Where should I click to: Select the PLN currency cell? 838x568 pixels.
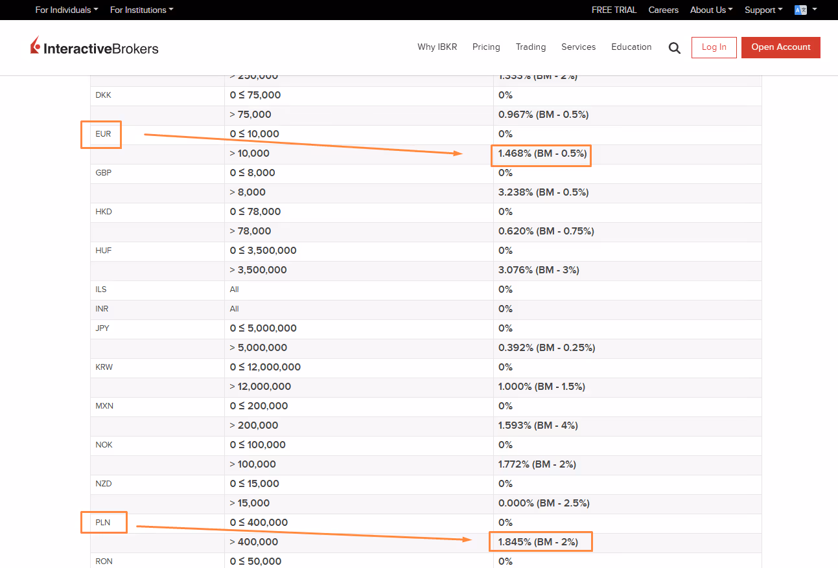pyautogui.click(x=157, y=523)
